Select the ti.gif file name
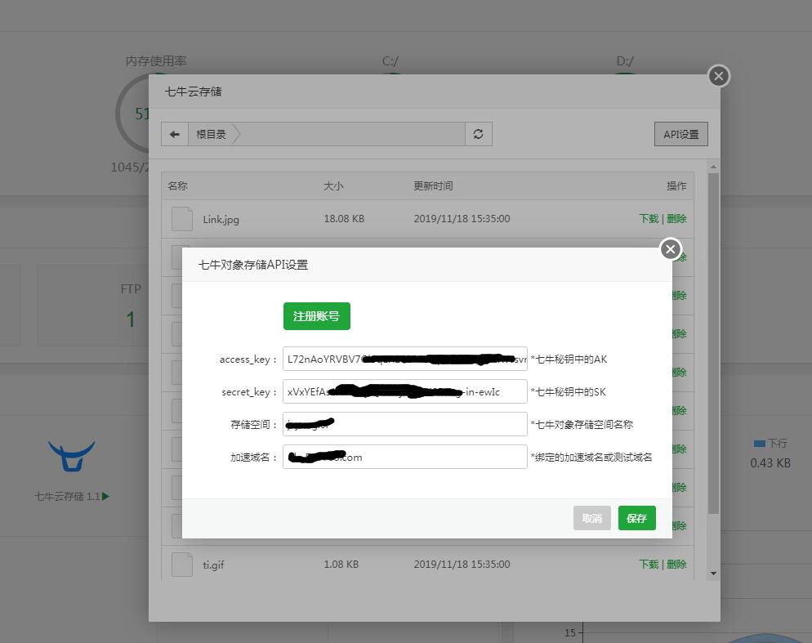This screenshot has height=643, width=812. [213, 565]
